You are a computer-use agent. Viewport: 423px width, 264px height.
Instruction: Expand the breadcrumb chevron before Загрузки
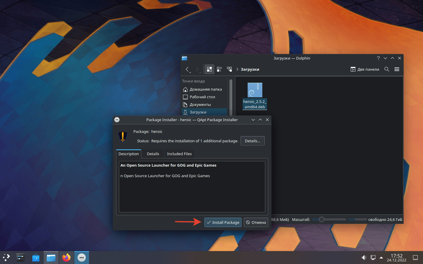pyautogui.click(x=237, y=69)
